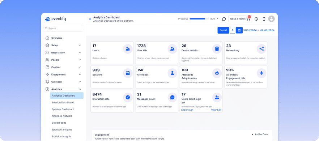Click the Engagement rate lightning icon
The width and height of the screenshot is (319, 141).
point(261,73)
